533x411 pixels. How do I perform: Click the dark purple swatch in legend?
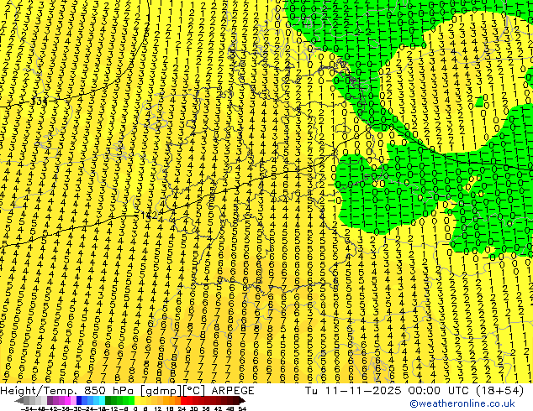(x=50, y=401)
